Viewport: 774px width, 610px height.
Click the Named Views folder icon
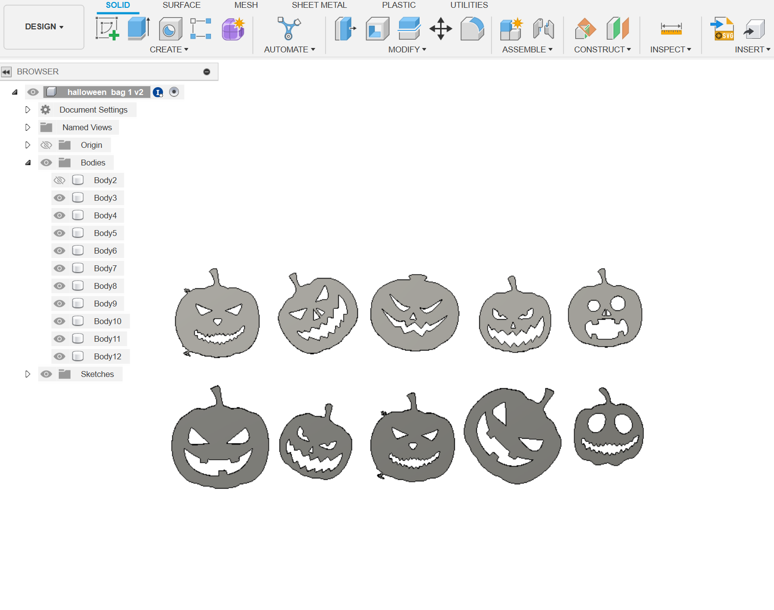pos(47,127)
